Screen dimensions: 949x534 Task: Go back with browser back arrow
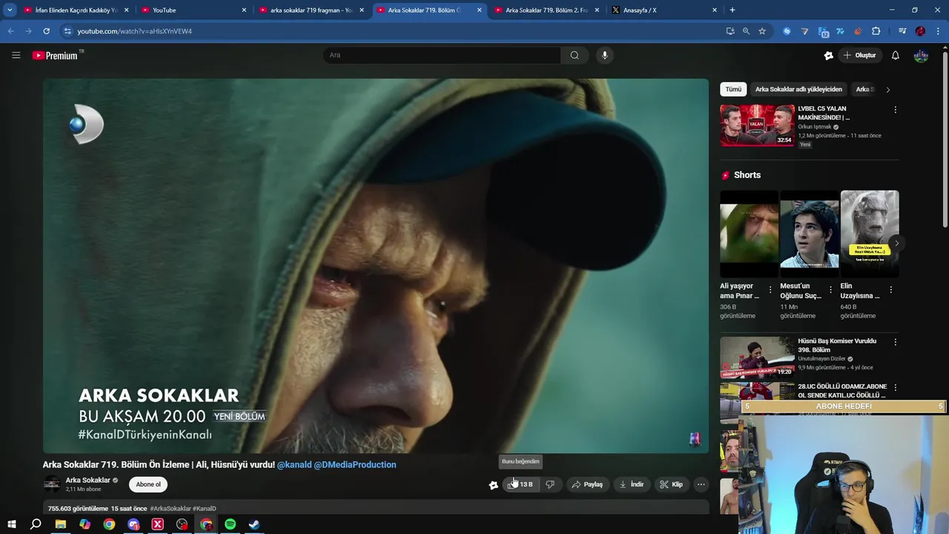pos(10,31)
